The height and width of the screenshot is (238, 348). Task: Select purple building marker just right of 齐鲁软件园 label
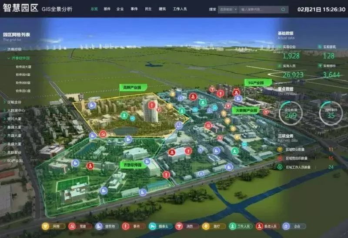pos(147,162)
